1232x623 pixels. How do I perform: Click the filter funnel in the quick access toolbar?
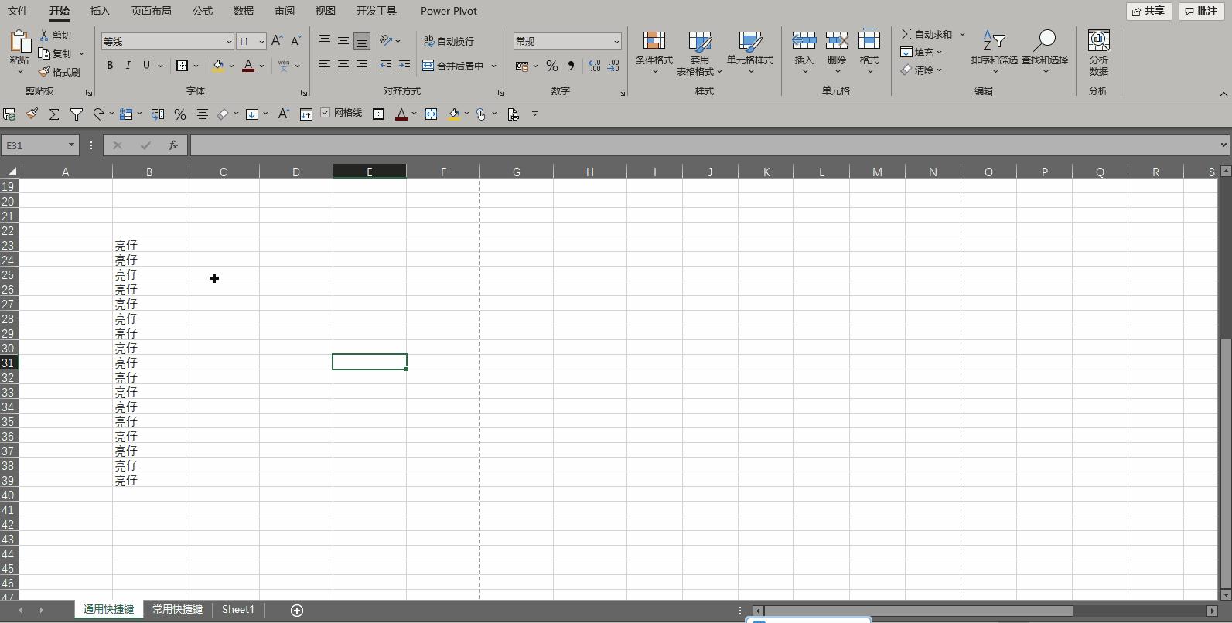(x=77, y=114)
